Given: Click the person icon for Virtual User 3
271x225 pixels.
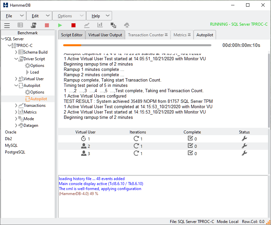Looking at the screenshot, I should (84, 153).
